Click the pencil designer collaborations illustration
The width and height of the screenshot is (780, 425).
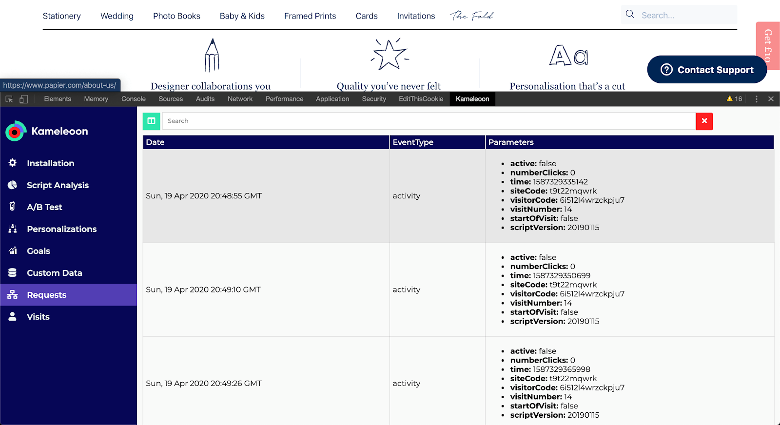[x=212, y=55]
